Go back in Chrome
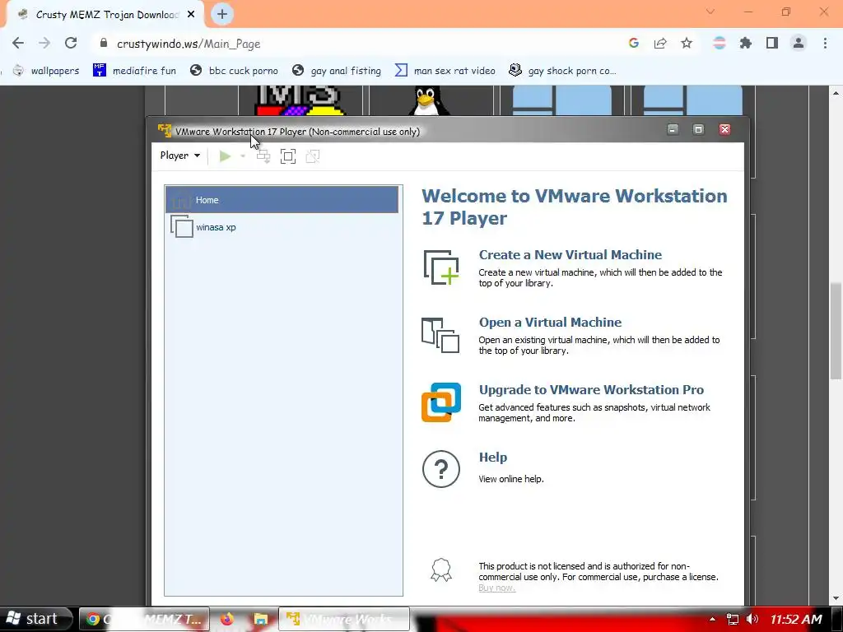This screenshot has width=843, height=632. click(x=18, y=44)
